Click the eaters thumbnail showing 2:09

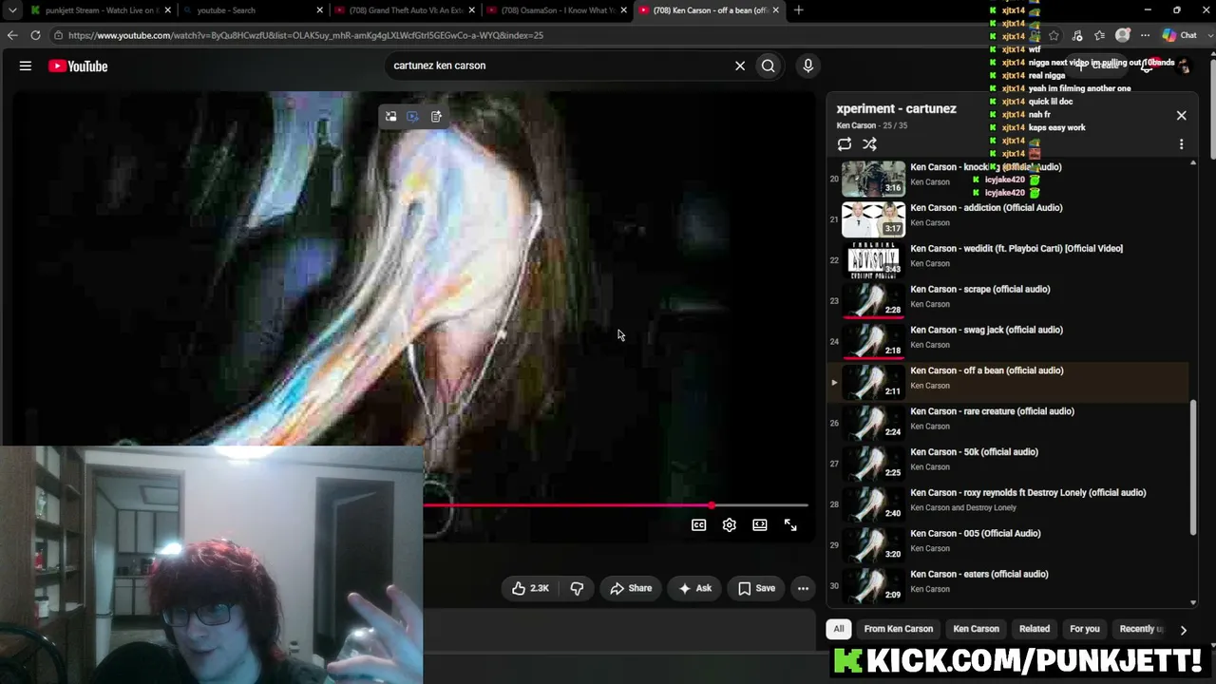tap(874, 586)
